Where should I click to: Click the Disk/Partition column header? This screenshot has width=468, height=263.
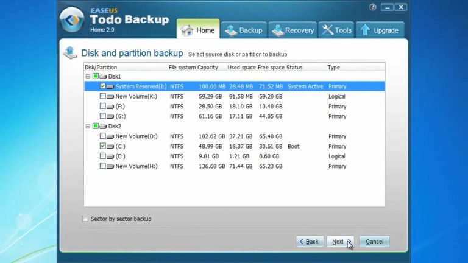point(101,68)
